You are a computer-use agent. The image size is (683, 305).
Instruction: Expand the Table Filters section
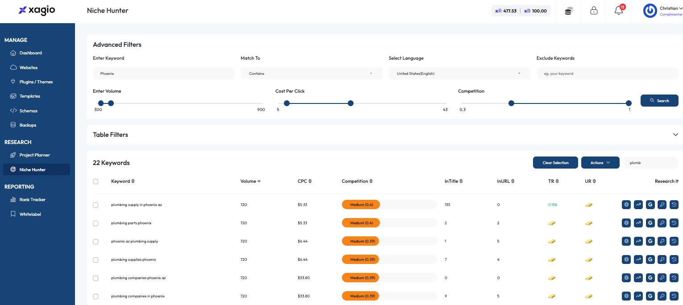tap(675, 135)
